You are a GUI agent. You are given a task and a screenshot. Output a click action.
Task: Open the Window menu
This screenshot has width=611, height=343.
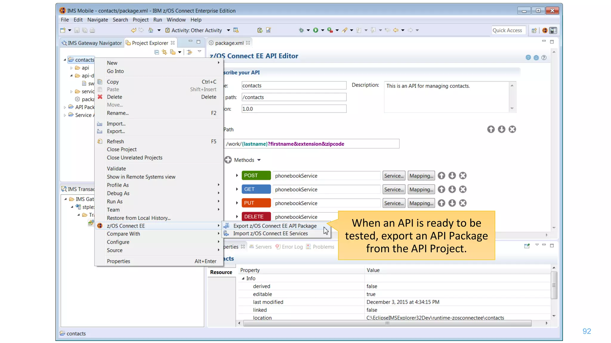click(x=176, y=20)
